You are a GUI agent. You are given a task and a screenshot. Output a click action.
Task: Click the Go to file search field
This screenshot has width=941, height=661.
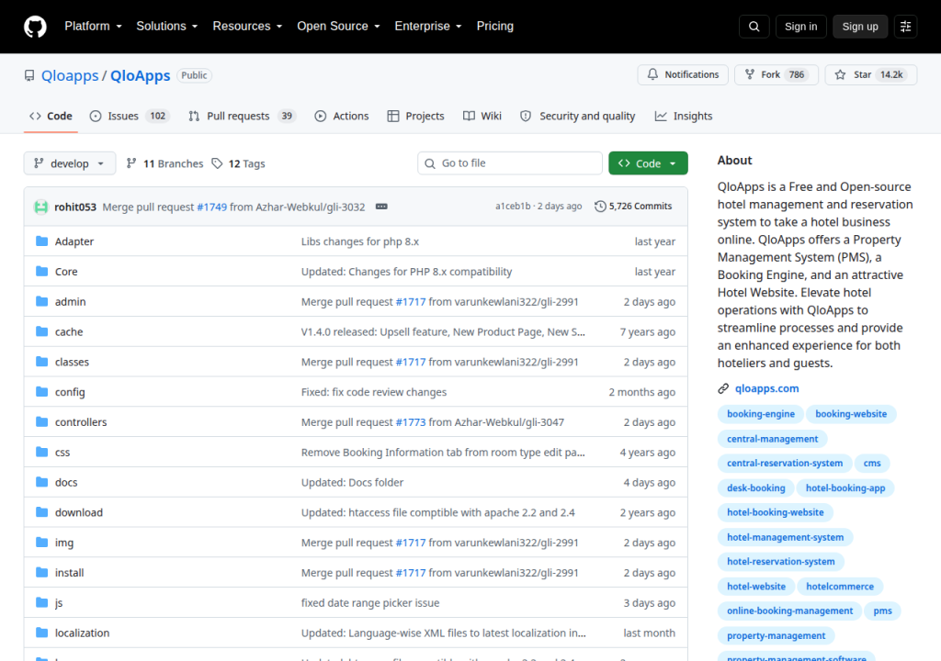point(510,163)
